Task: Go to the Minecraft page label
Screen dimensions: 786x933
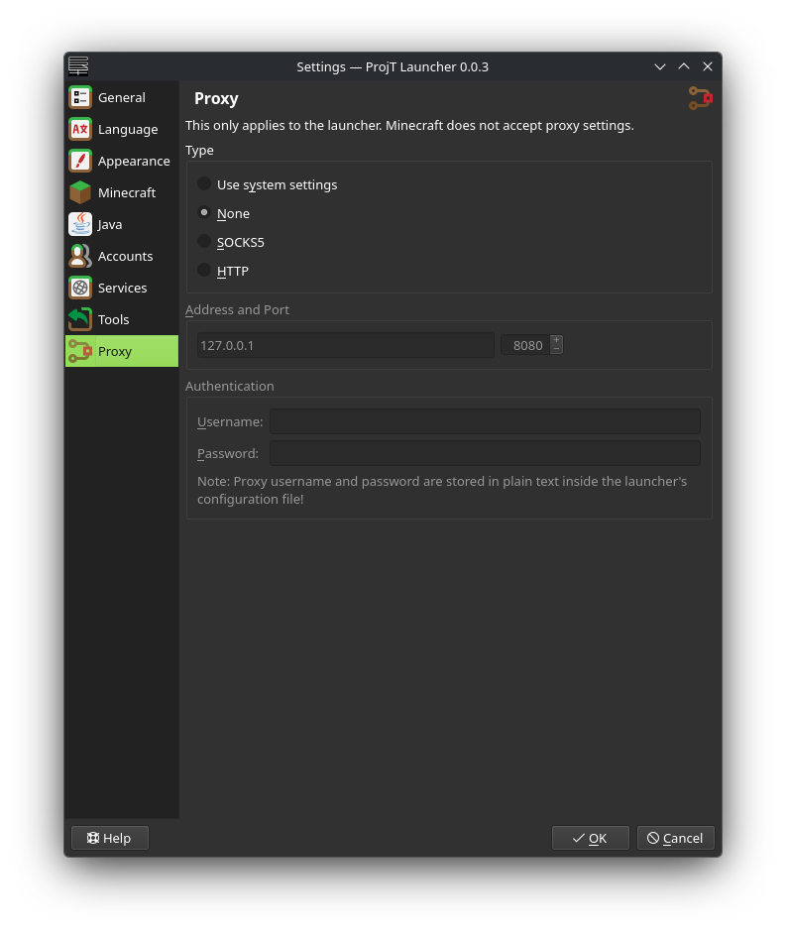Action: point(127,192)
